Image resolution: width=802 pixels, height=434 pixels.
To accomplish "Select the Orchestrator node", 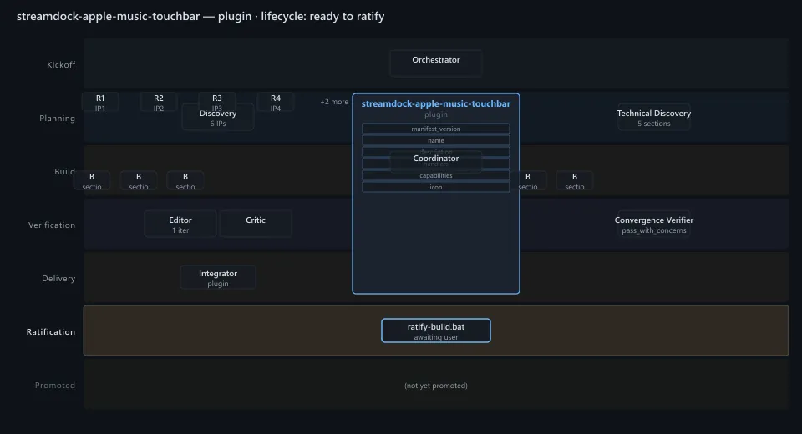I will point(436,63).
